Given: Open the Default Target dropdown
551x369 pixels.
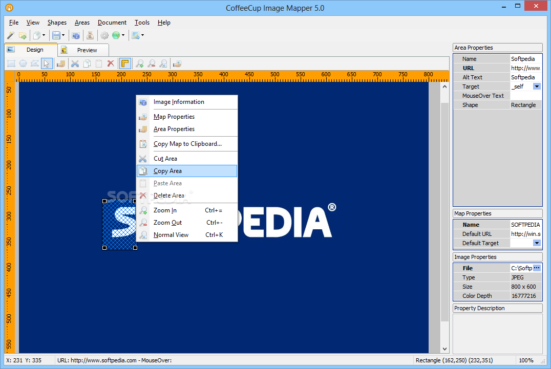Looking at the screenshot, I should (537, 243).
